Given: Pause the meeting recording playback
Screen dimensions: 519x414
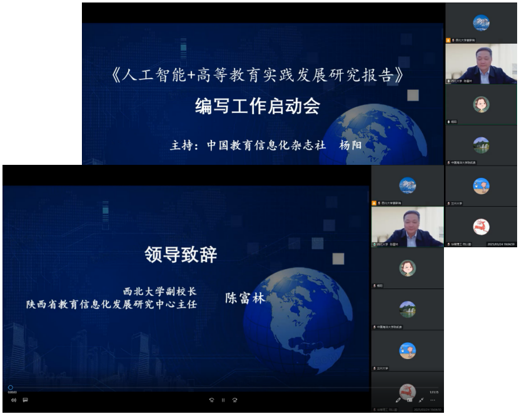Looking at the screenshot, I should [223, 400].
